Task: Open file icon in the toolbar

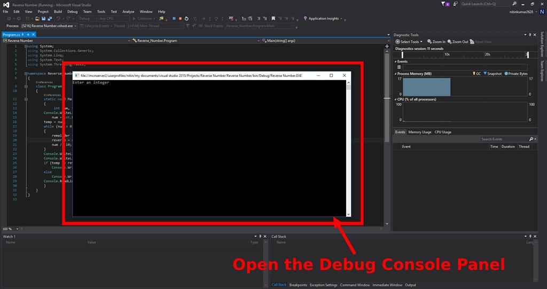Action: coord(37,19)
